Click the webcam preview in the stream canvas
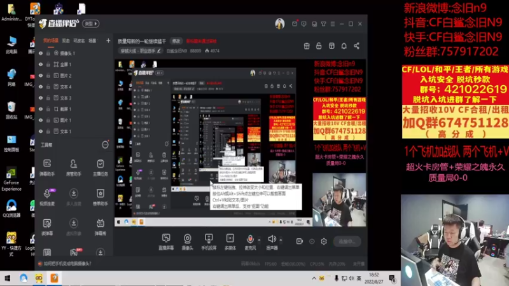509x286 pixels. 339,200
